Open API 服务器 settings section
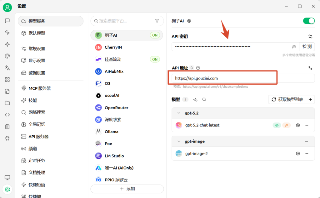 [x=51, y=137]
